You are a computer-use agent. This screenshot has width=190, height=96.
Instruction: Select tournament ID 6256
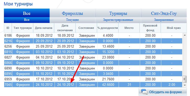[8, 46]
